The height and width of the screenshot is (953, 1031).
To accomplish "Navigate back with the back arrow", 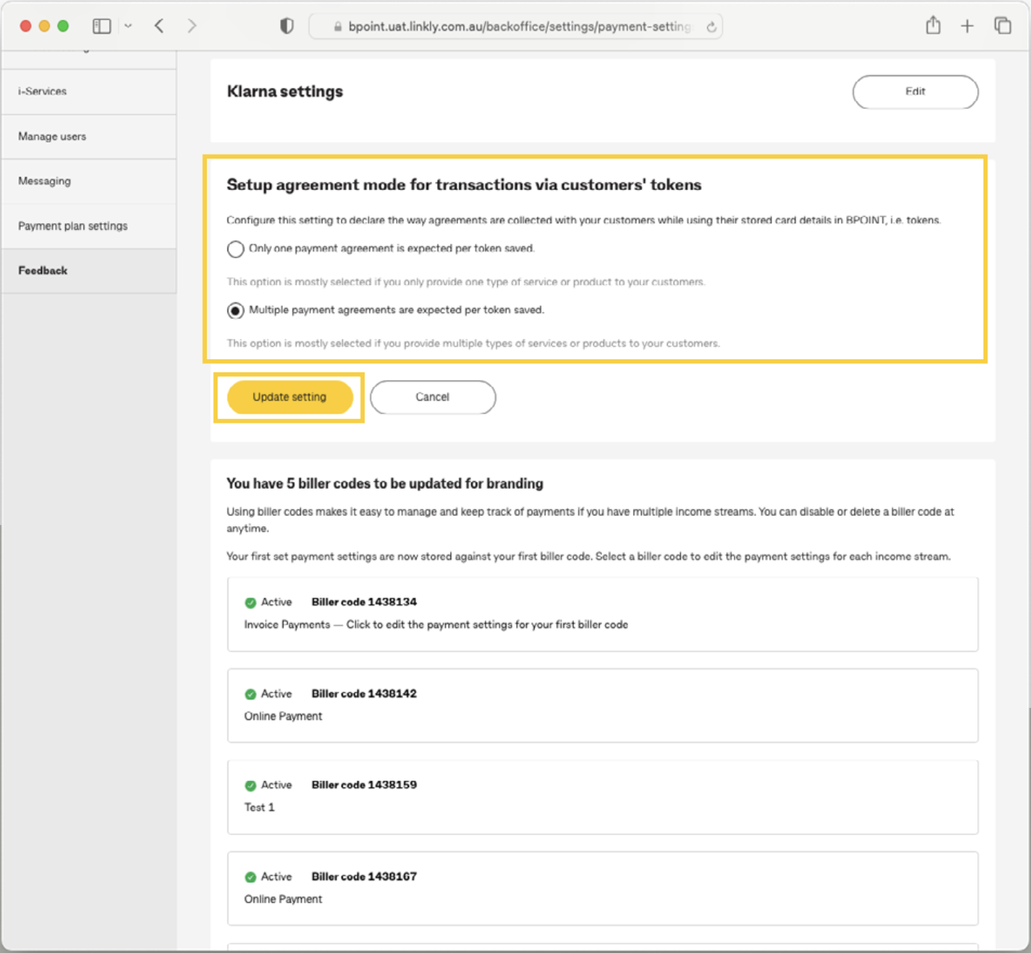I will [159, 25].
